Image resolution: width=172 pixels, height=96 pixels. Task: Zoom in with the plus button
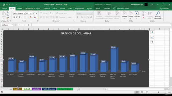(166, 92)
